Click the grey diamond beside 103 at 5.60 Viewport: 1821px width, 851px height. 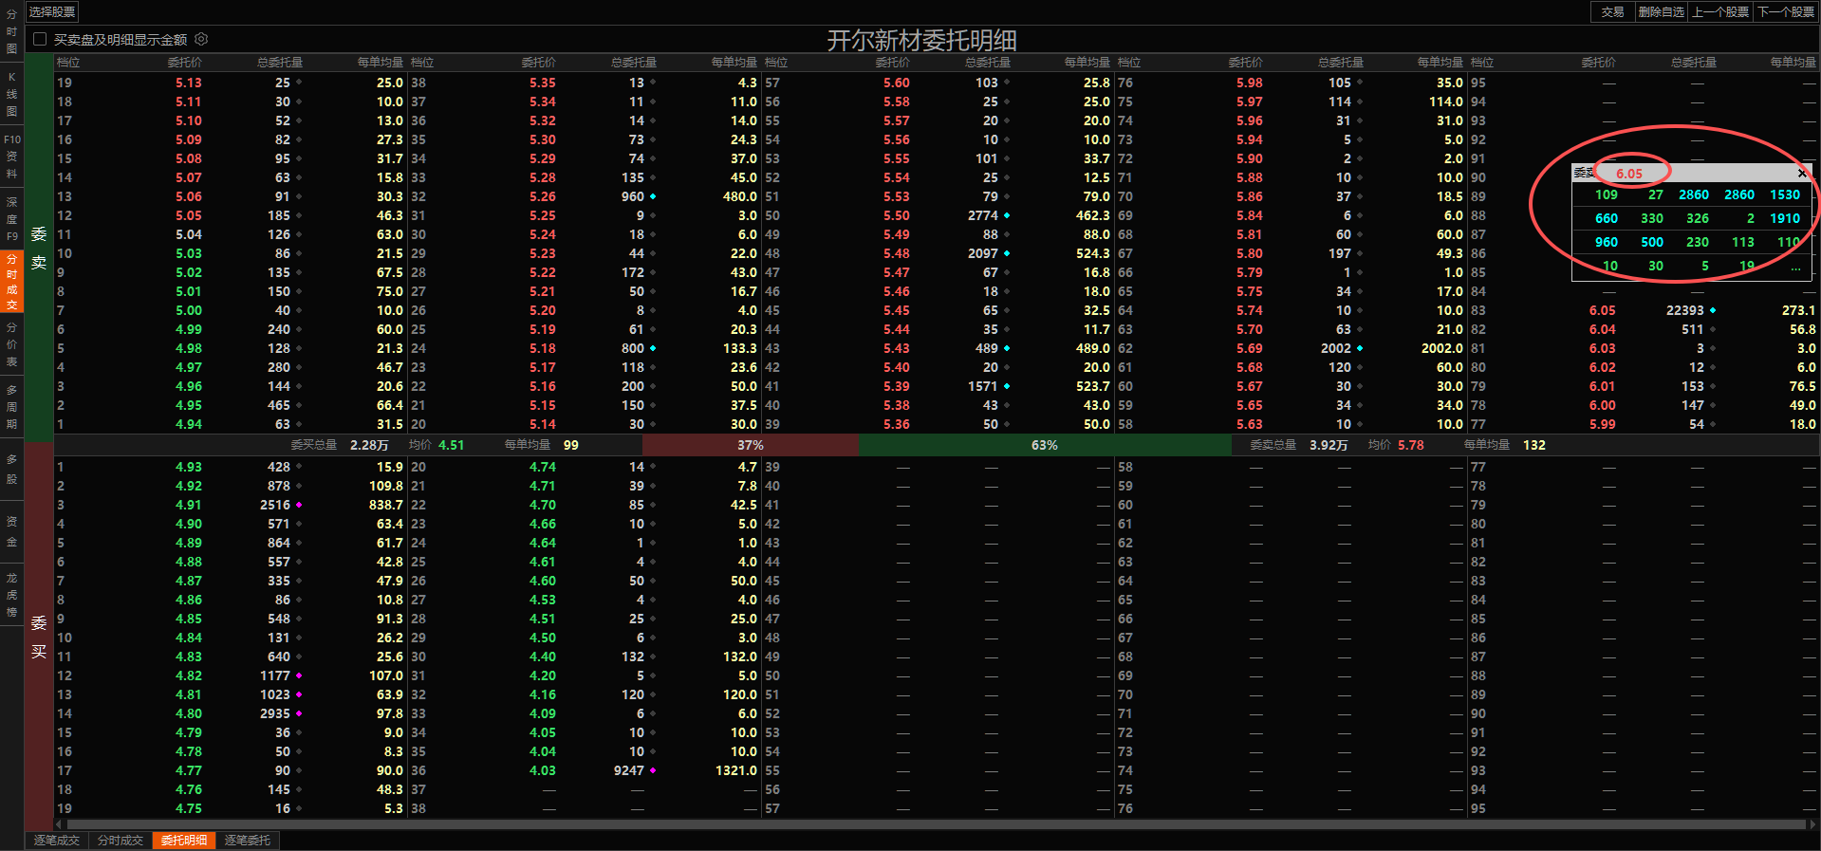1007,83
